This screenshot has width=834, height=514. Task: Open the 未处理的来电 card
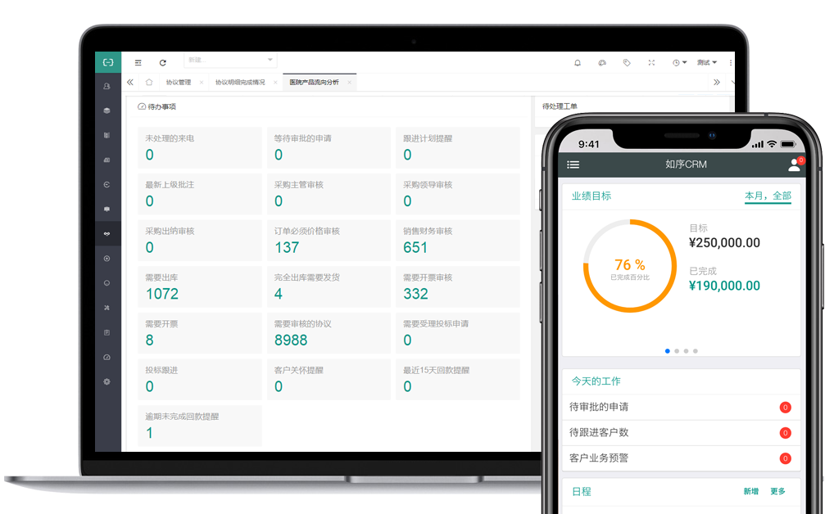tap(199, 148)
